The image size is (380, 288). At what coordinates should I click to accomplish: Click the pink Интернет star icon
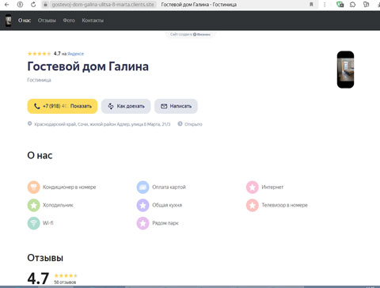pyautogui.click(x=253, y=188)
